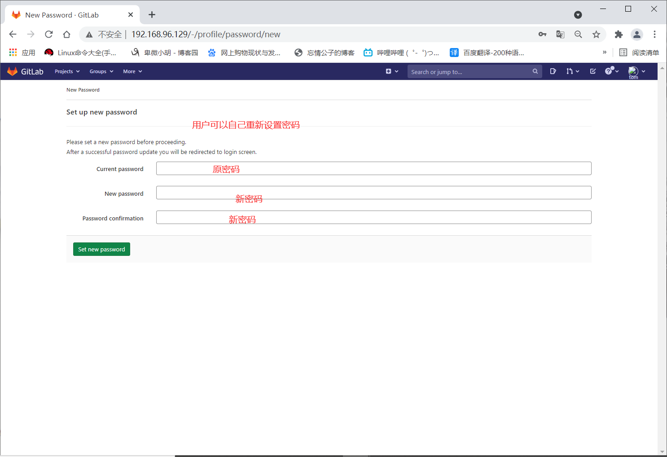The height and width of the screenshot is (457, 667).
Task: Open saved passwords key icon
Action: pos(542,34)
